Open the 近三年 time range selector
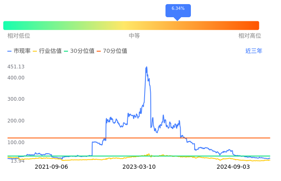The image size is (281, 181). pyautogui.click(x=254, y=51)
